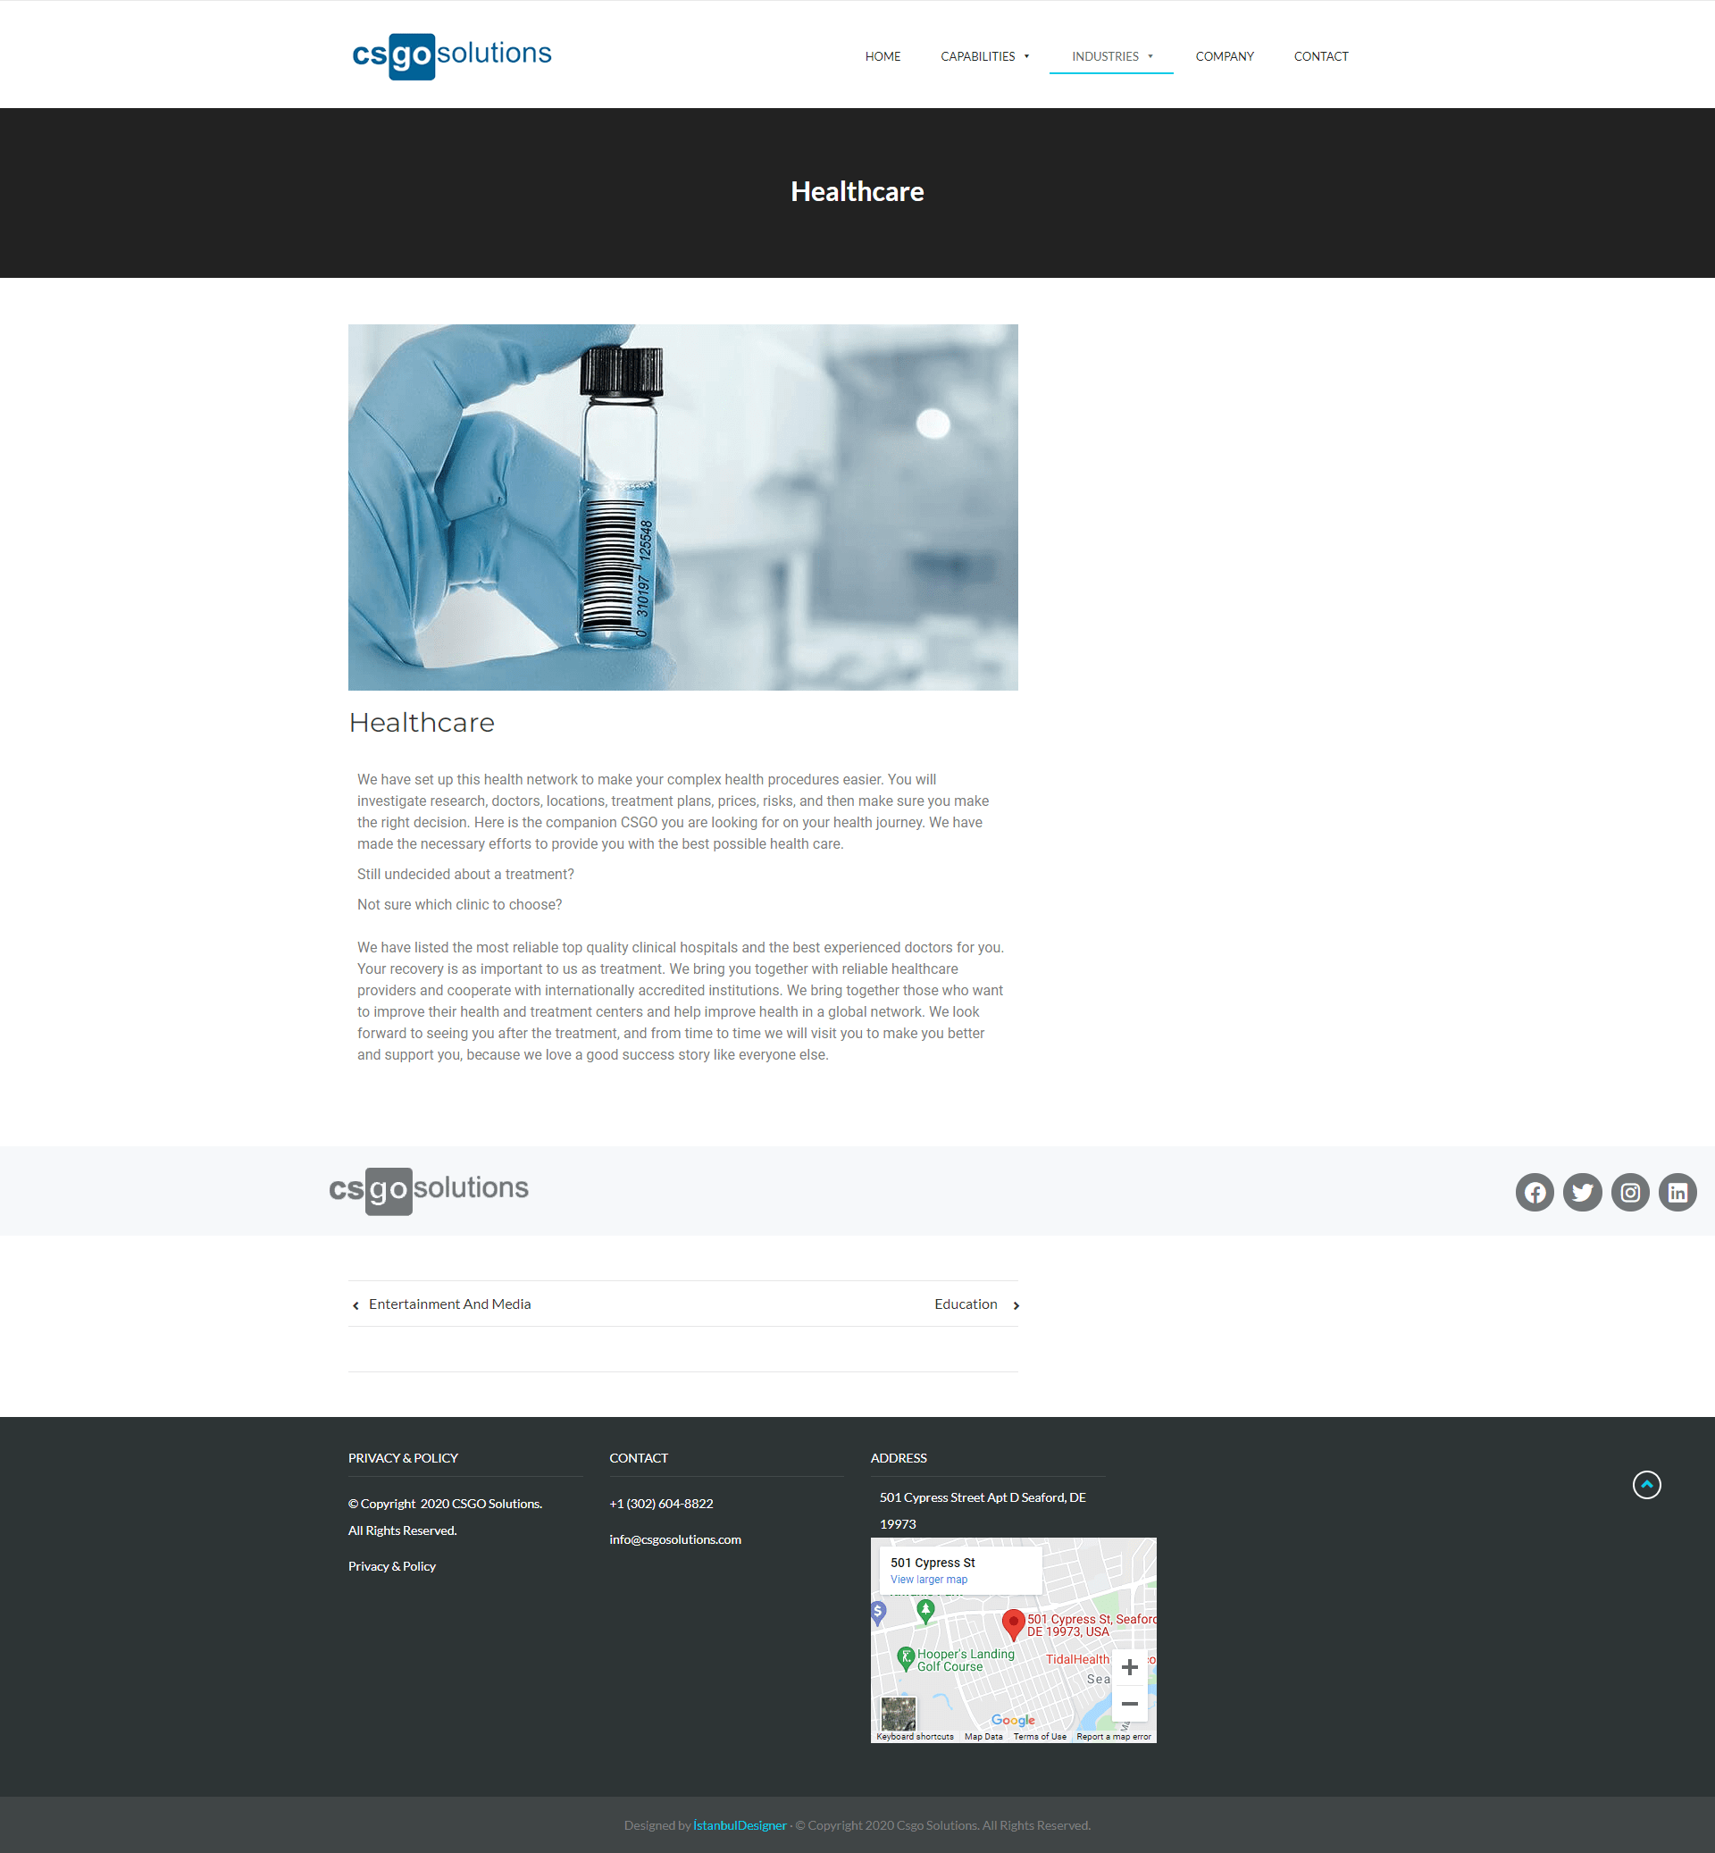The image size is (1715, 1853).
Task: Go to the Contact page
Action: point(1320,56)
